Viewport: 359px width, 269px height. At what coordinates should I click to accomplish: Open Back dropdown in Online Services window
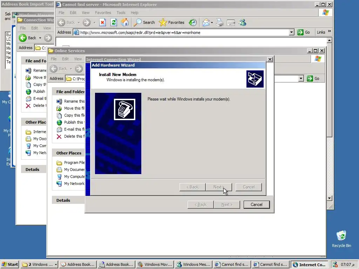[x=71, y=69]
